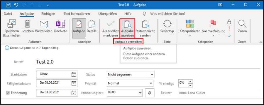Click Speichern & schließen icon
This screenshot has height=105, width=264.
click(12, 24)
